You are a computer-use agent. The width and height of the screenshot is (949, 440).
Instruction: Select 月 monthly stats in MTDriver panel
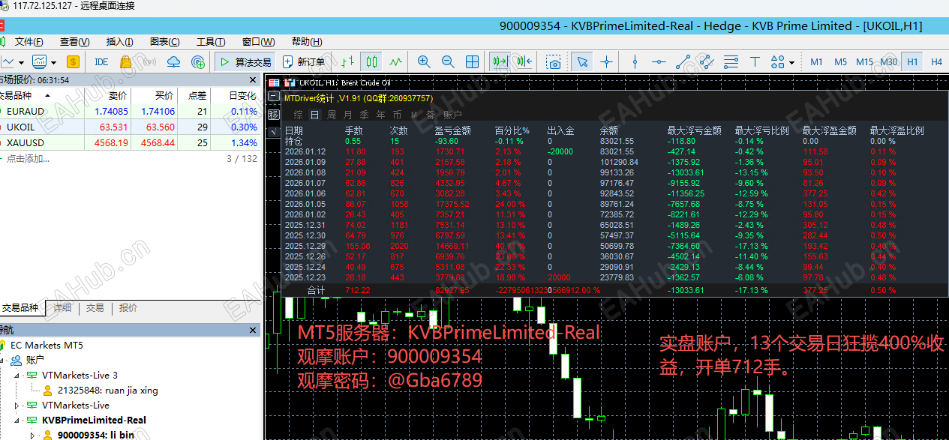click(347, 115)
